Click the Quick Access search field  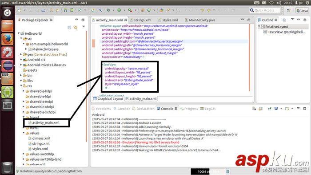tap(265, 10)
